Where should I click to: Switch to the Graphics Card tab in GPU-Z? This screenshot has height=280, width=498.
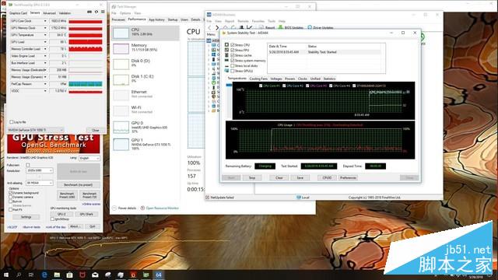click(18, 13)
